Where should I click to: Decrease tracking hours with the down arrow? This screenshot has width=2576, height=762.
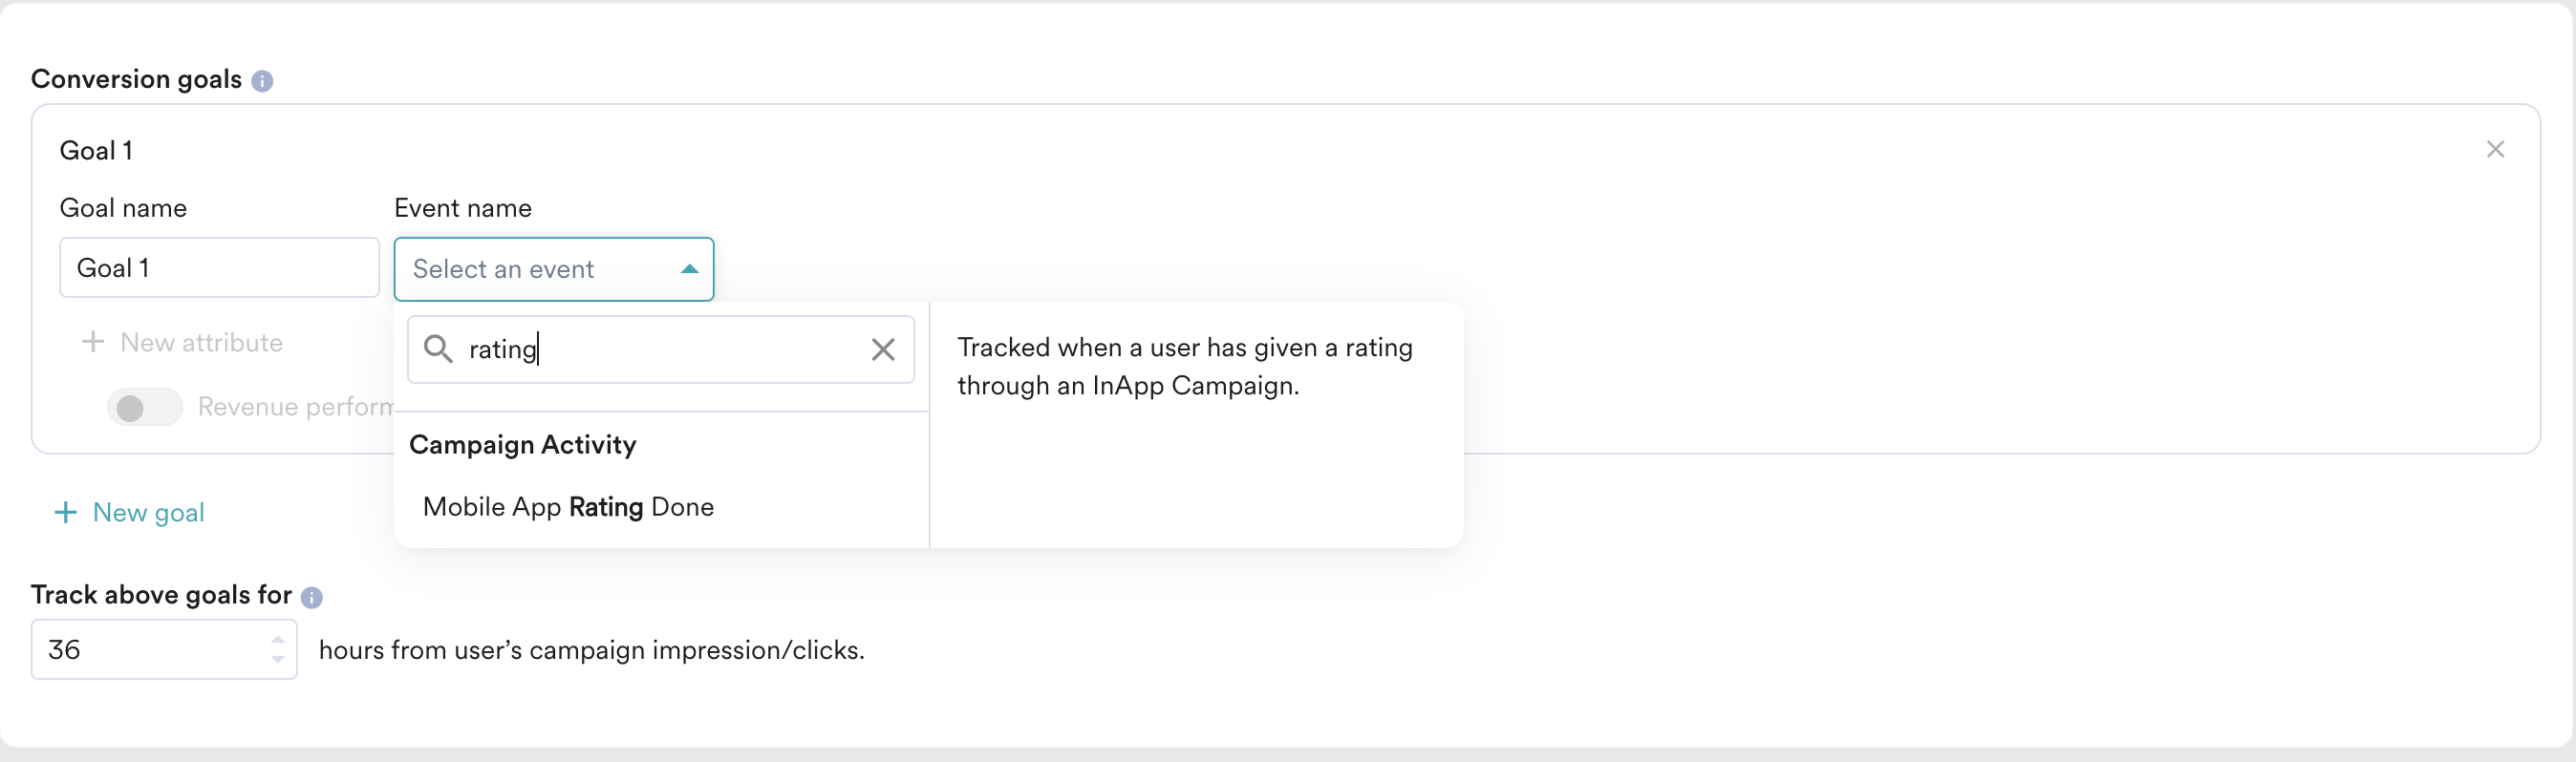(278, 660)
